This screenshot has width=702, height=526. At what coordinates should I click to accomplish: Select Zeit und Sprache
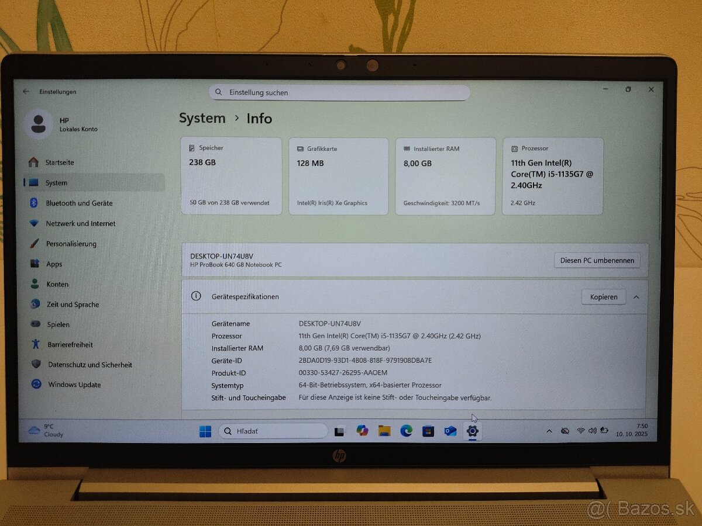tap(72, 304)
